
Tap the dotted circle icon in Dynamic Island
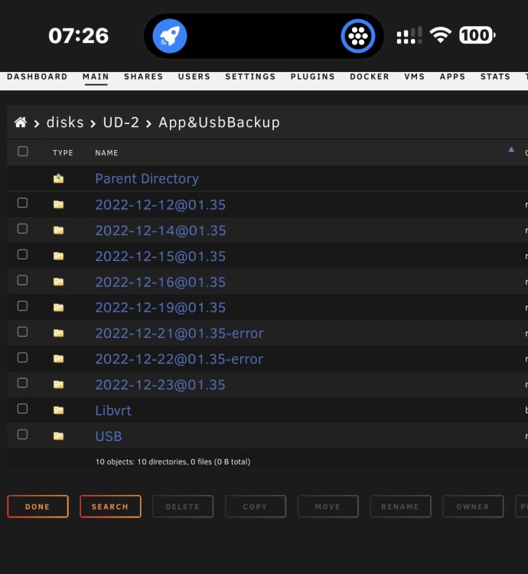(x=358, y=36)
